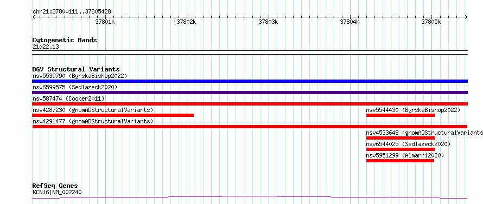Open the nsv4533648 gnomAD label
483x204 pixels.
(x=424, y=133)
